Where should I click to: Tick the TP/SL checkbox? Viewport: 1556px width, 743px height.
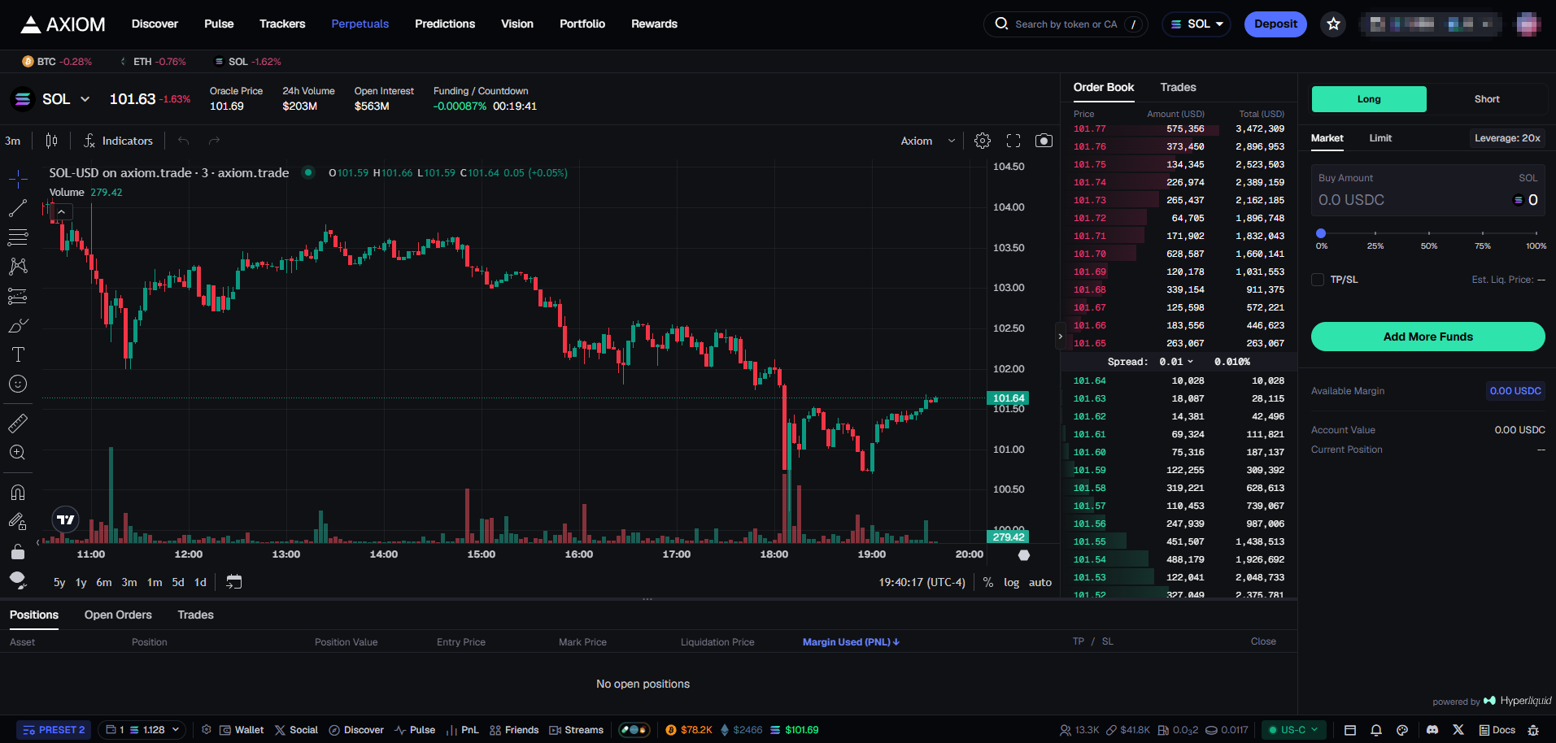(1318, 280)
